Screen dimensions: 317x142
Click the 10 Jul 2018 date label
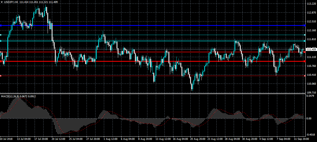tap(6, 139)
